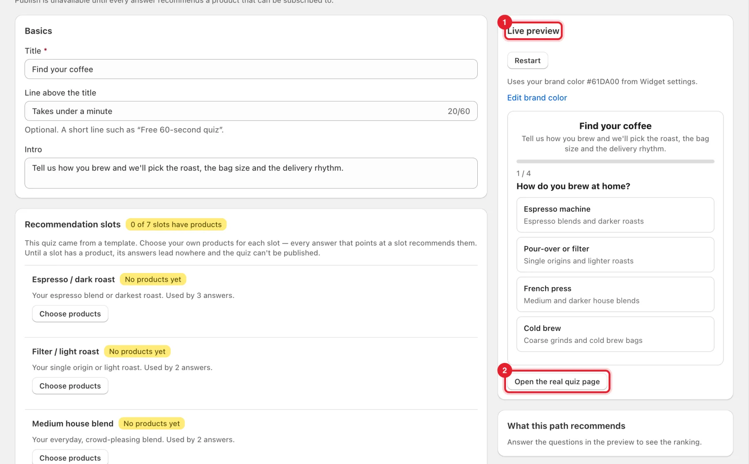Click 'No products yet' badge for Espresso slot
The image size is (749, 464).
click(153, 279)
